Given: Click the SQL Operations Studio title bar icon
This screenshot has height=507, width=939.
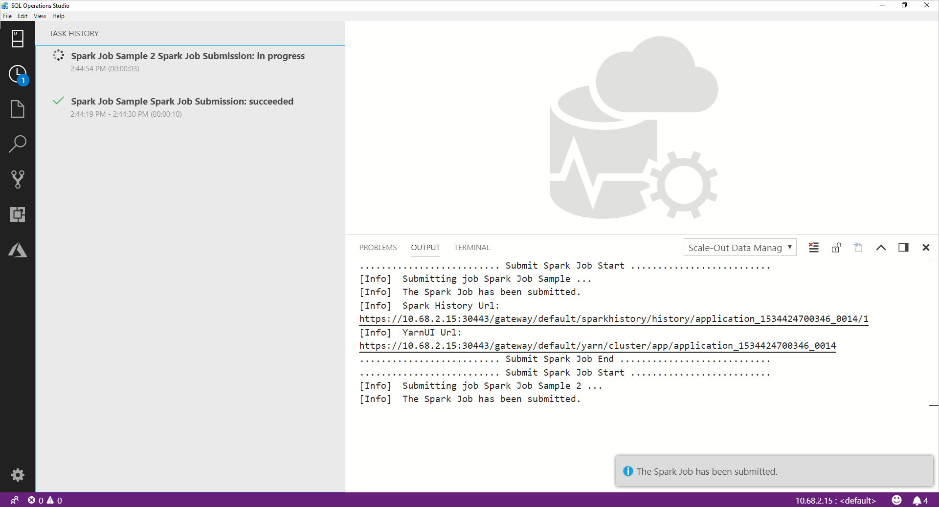Looking at the screenshot, I should (5, 5).
